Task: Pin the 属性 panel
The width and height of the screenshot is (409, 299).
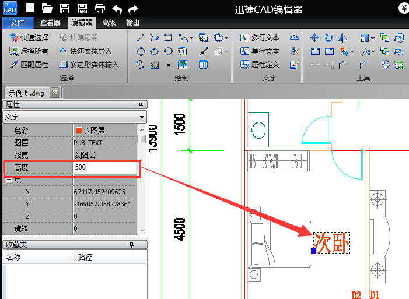Action: coord(141,105)
